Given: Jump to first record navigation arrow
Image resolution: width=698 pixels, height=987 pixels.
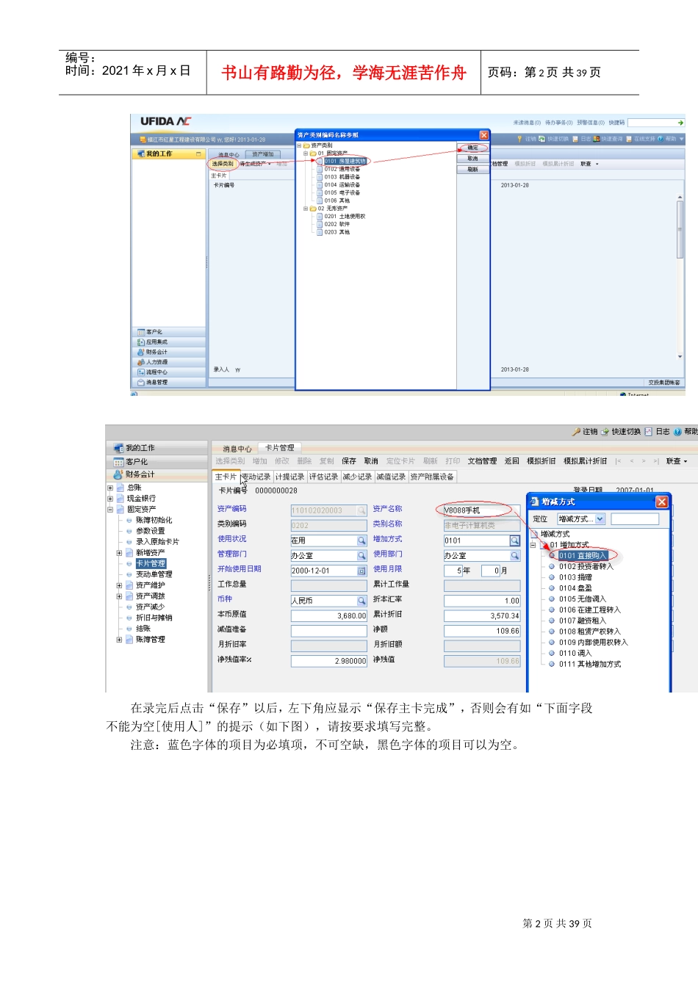Looking at the screenshot, I should tap(618, 461).
